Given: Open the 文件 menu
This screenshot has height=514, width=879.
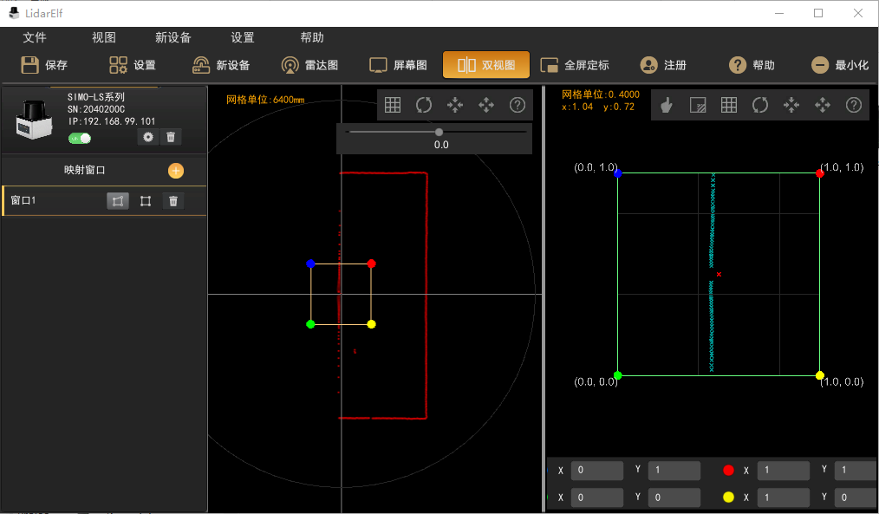Looking at the screenshot, I should point(35,37).
